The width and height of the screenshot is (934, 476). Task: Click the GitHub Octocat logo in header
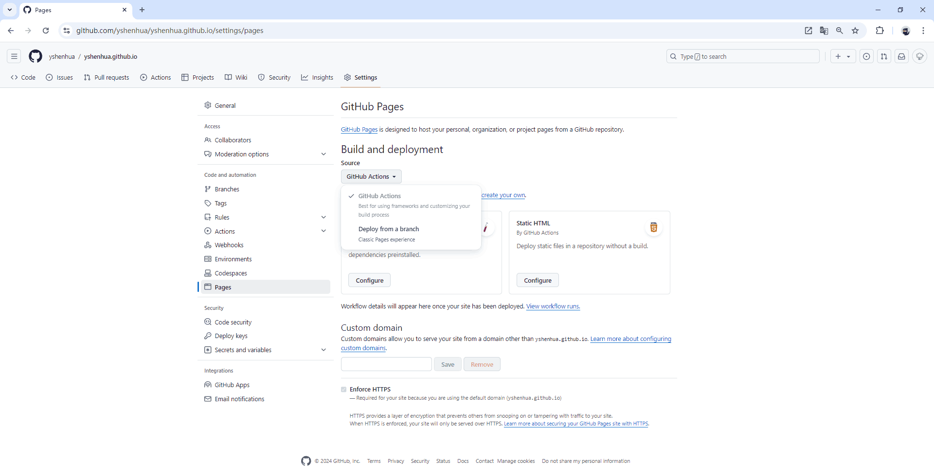[36, 56]
